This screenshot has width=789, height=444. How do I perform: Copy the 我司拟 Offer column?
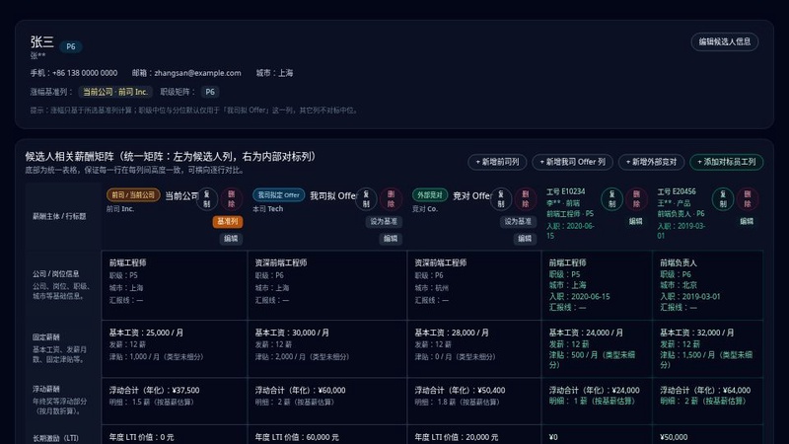click(366, 199)
